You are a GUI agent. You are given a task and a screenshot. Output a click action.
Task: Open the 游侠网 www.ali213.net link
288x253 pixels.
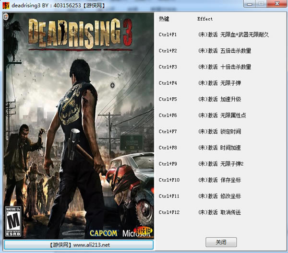coord(79,245)
